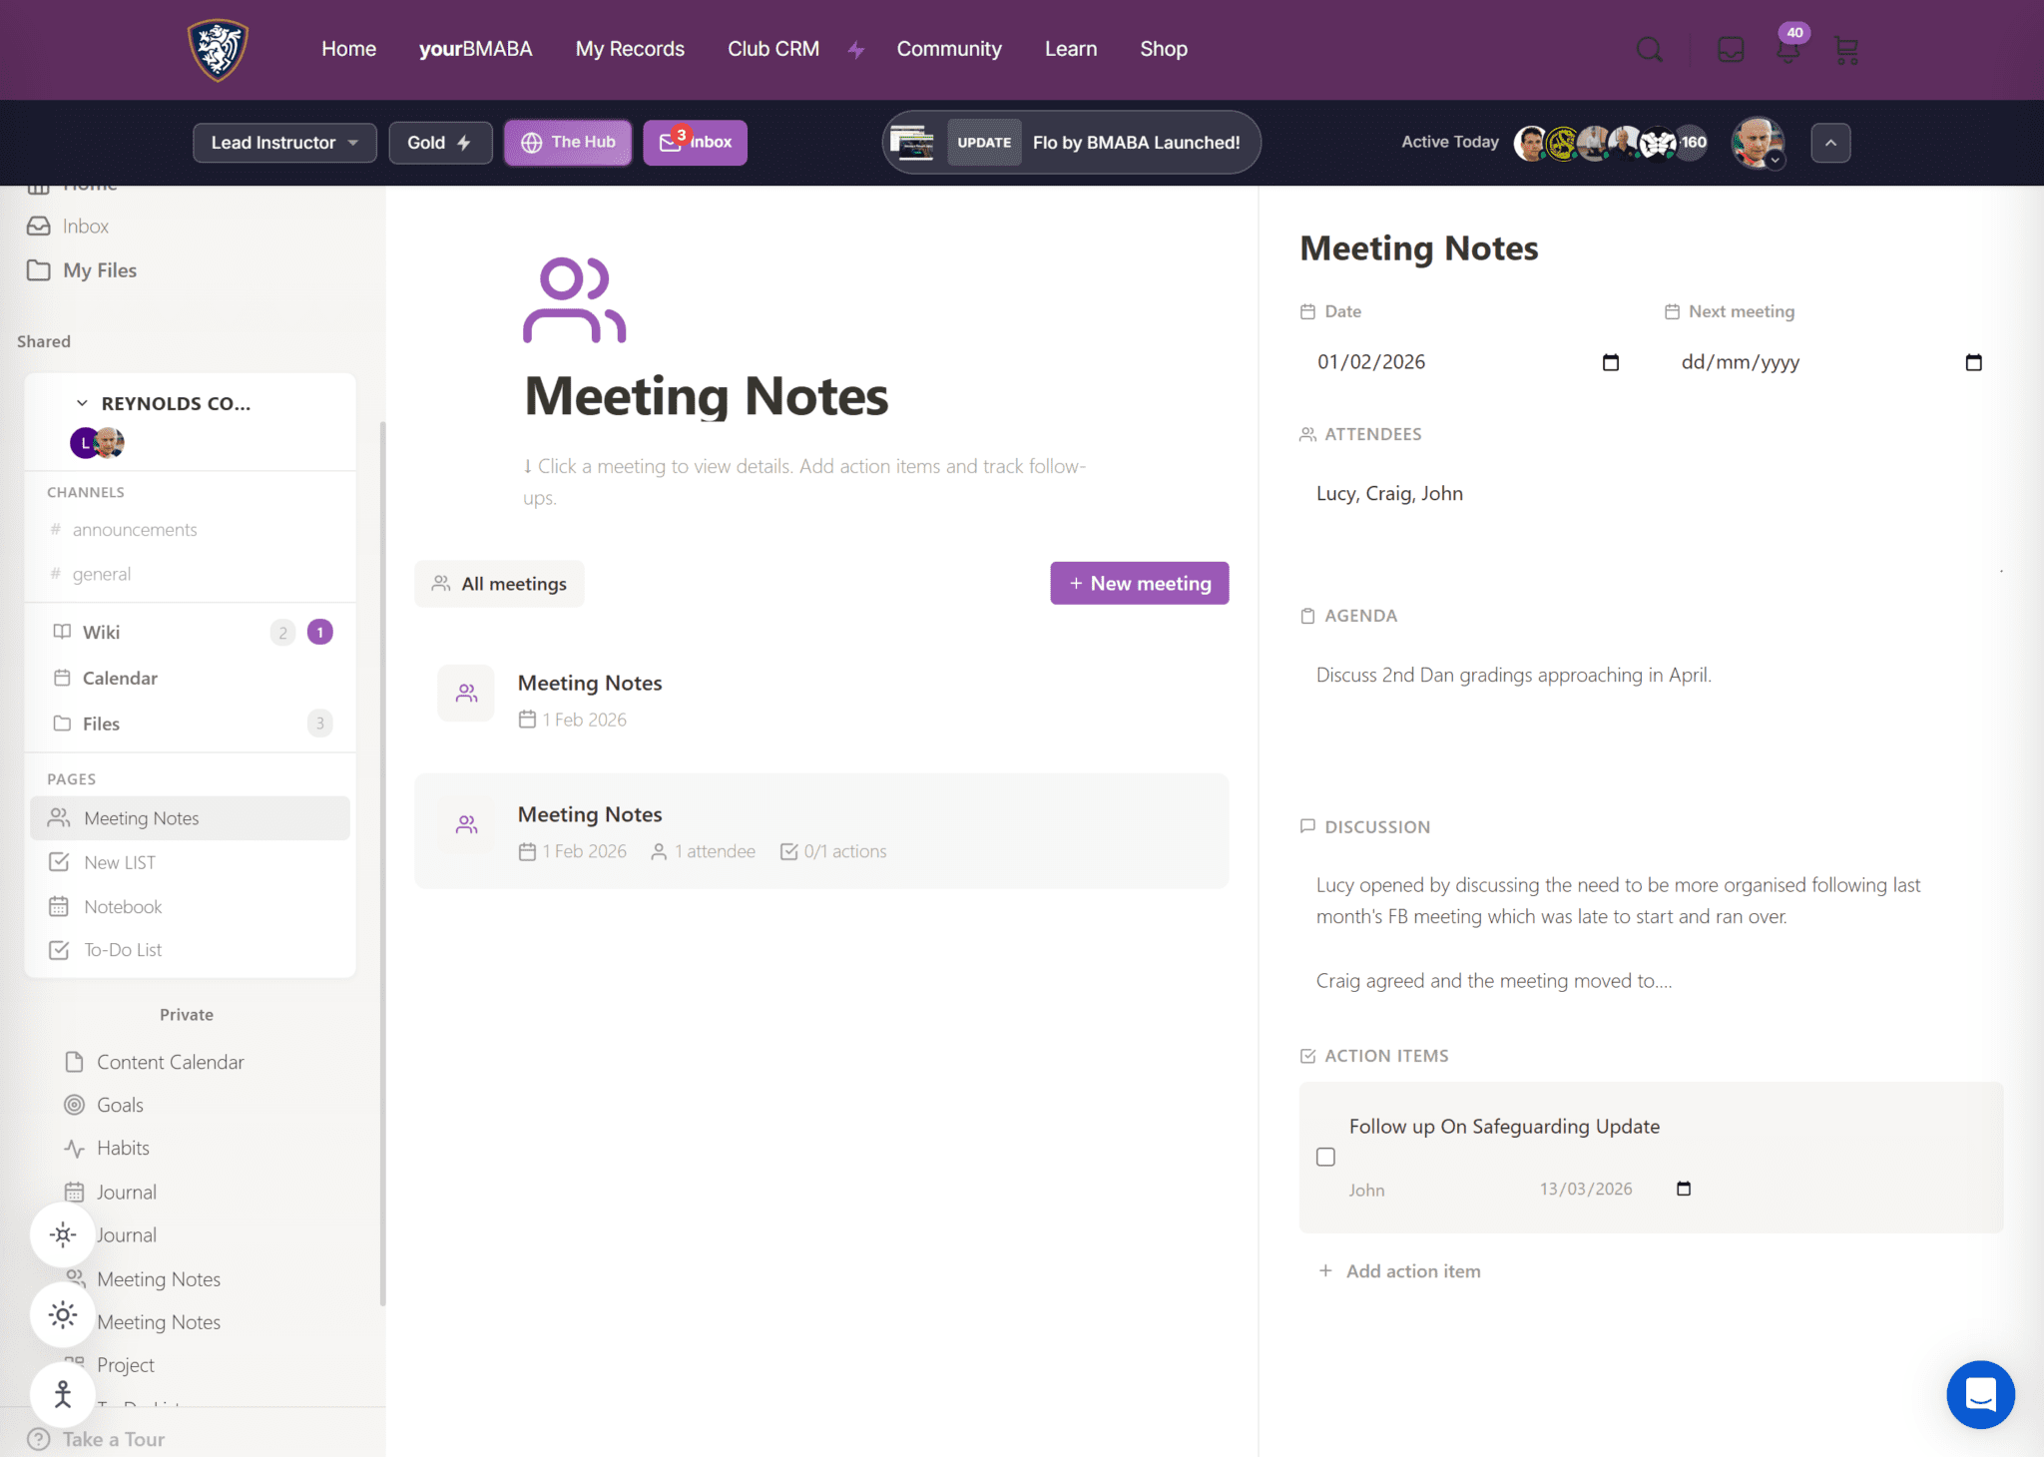The height and width of the screenshot is (1457, 2044).
Task: Open the shopping cart icon
Action: click(1846, 50)
